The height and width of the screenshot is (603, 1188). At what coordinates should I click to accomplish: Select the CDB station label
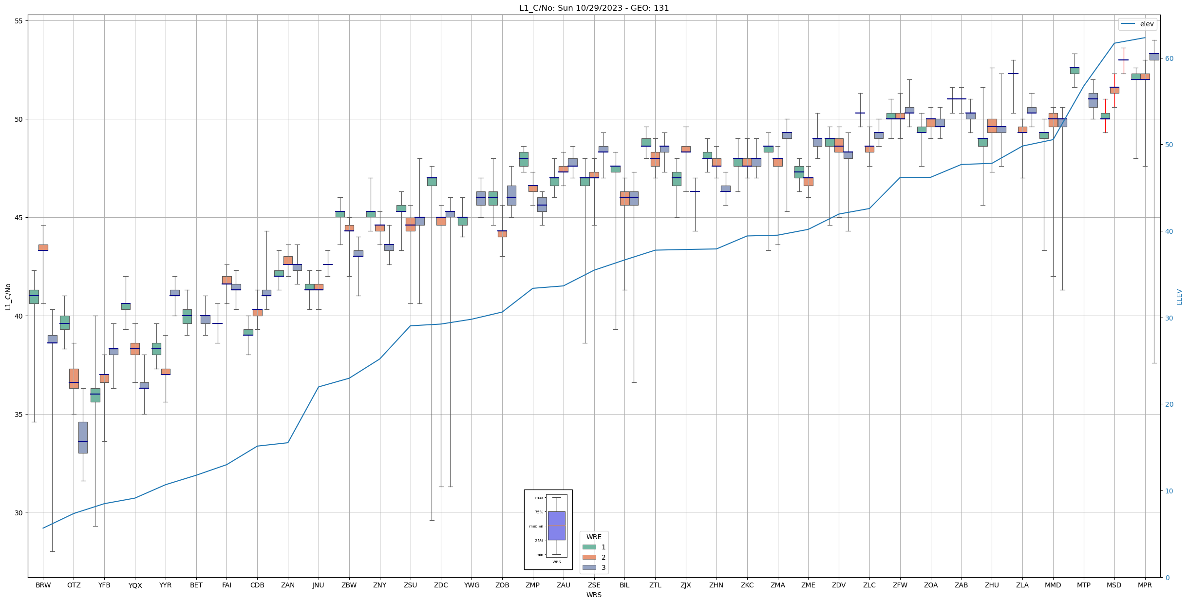(x=257, y=585)
